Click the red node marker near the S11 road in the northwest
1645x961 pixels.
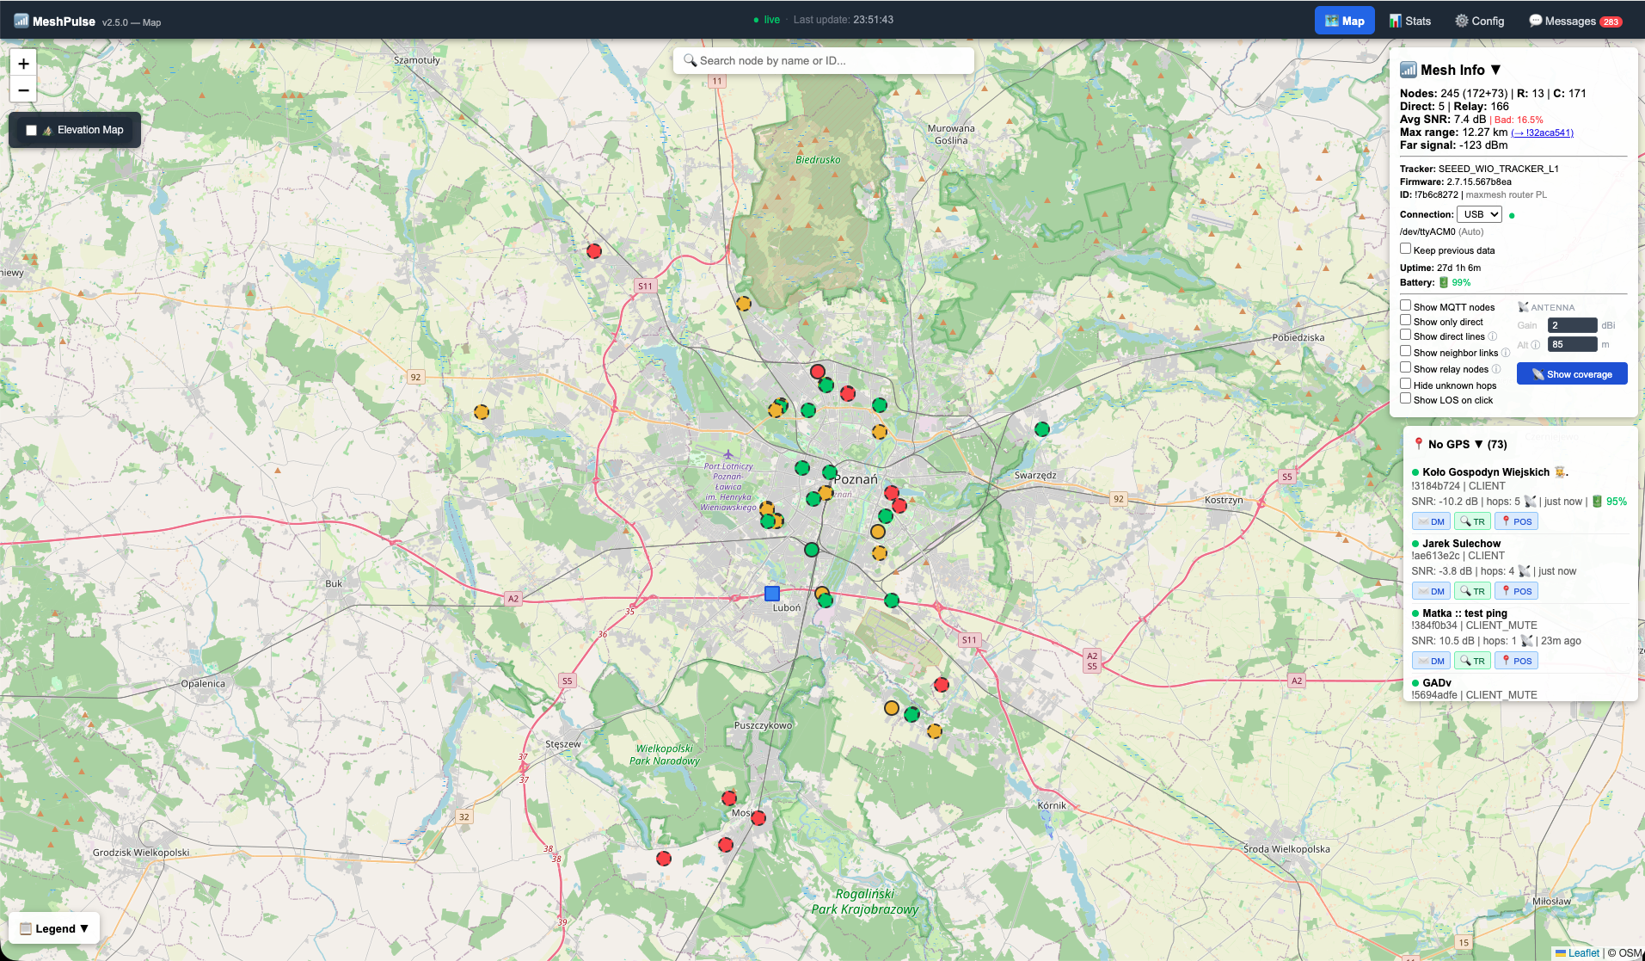pos(594,251)
